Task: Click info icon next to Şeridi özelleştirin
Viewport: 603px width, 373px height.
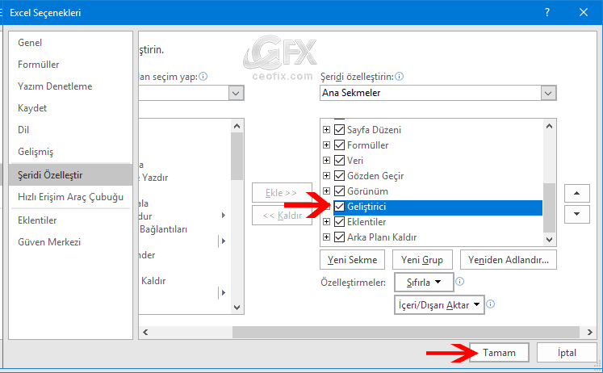Action: pos(400,77)
